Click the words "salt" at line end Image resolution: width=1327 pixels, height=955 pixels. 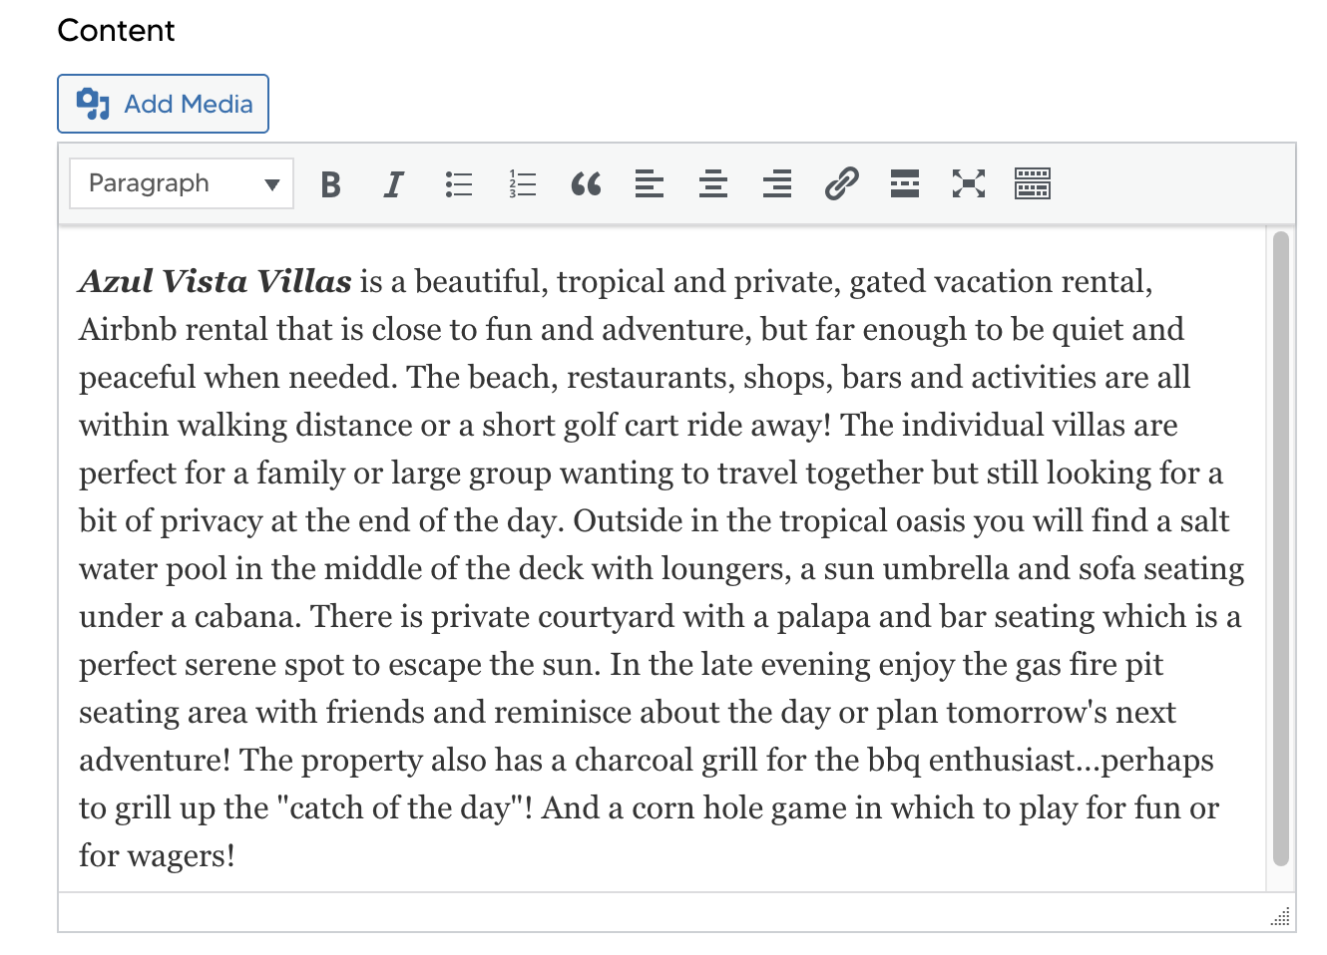click(x=1205, y=521)
